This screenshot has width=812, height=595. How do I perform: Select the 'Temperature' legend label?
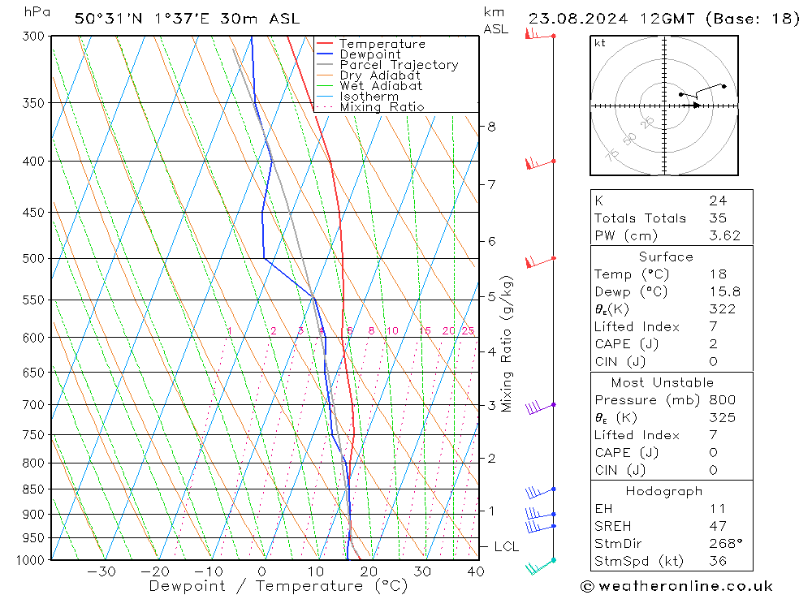pyautogui.click(x=382, y=44)
